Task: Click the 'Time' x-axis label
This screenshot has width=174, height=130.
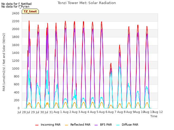Action: pos(154,116)
